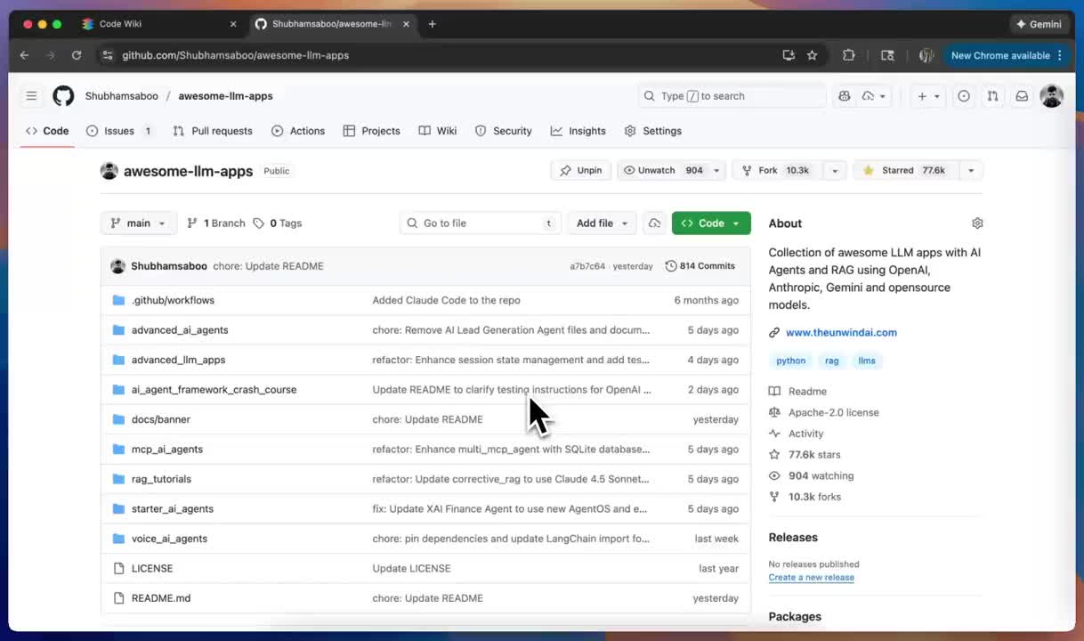Click the Go to file search field
This screenshot has height=641, width=1084.
point(481,223)
